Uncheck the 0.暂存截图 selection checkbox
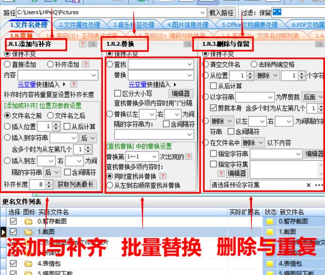The height and width of the screenshot is (275, 325). coord(13,222)
